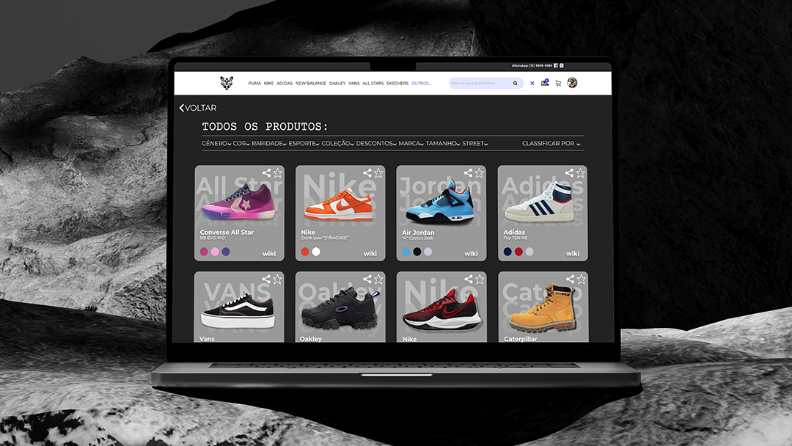
Task: Click the search magnifier icon
Action: tap(516, 84)
